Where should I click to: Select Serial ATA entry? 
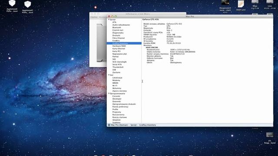117,65
